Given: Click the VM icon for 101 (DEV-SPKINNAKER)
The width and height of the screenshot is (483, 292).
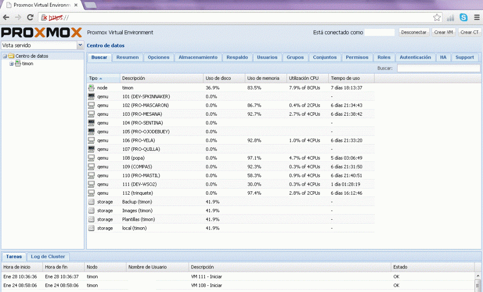Looking at the screenshot, I should click(91, 96).
